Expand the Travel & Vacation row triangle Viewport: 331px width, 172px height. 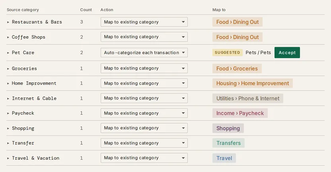8,158
